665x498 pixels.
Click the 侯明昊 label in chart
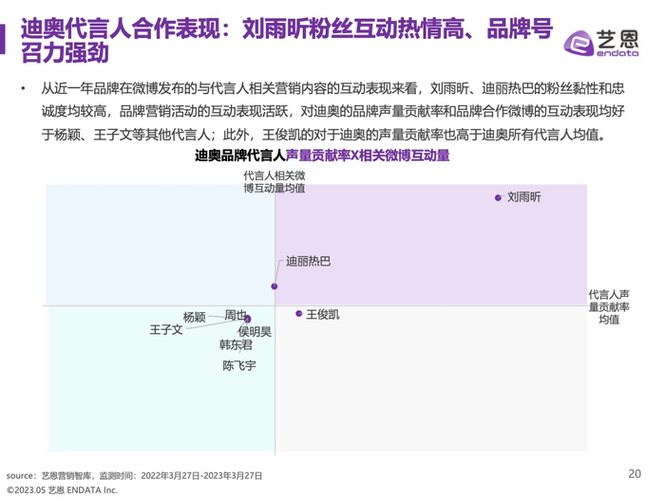tap(255, 331)
